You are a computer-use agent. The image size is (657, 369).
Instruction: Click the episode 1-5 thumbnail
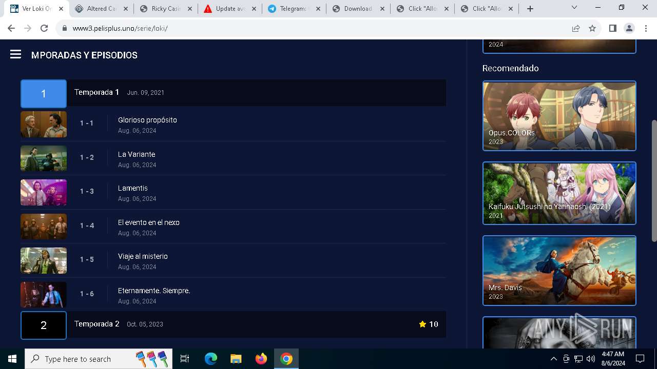pos(44,260)
